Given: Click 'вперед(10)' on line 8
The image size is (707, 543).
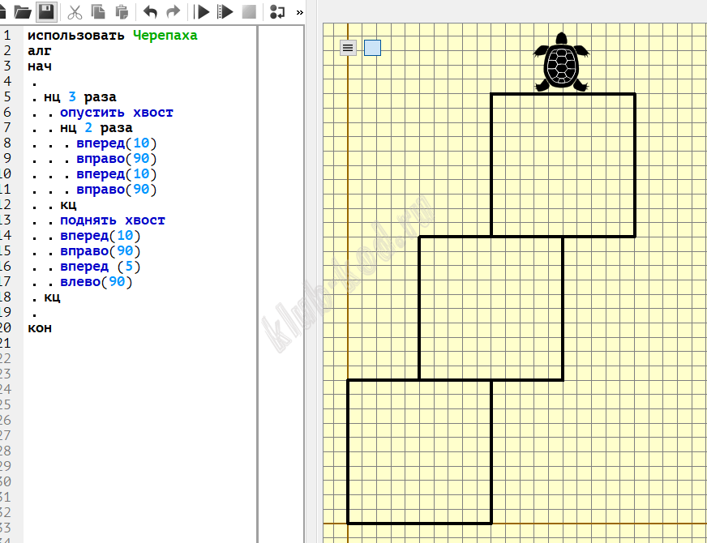Looking at the screenshot, I should [x=116, y=143].
